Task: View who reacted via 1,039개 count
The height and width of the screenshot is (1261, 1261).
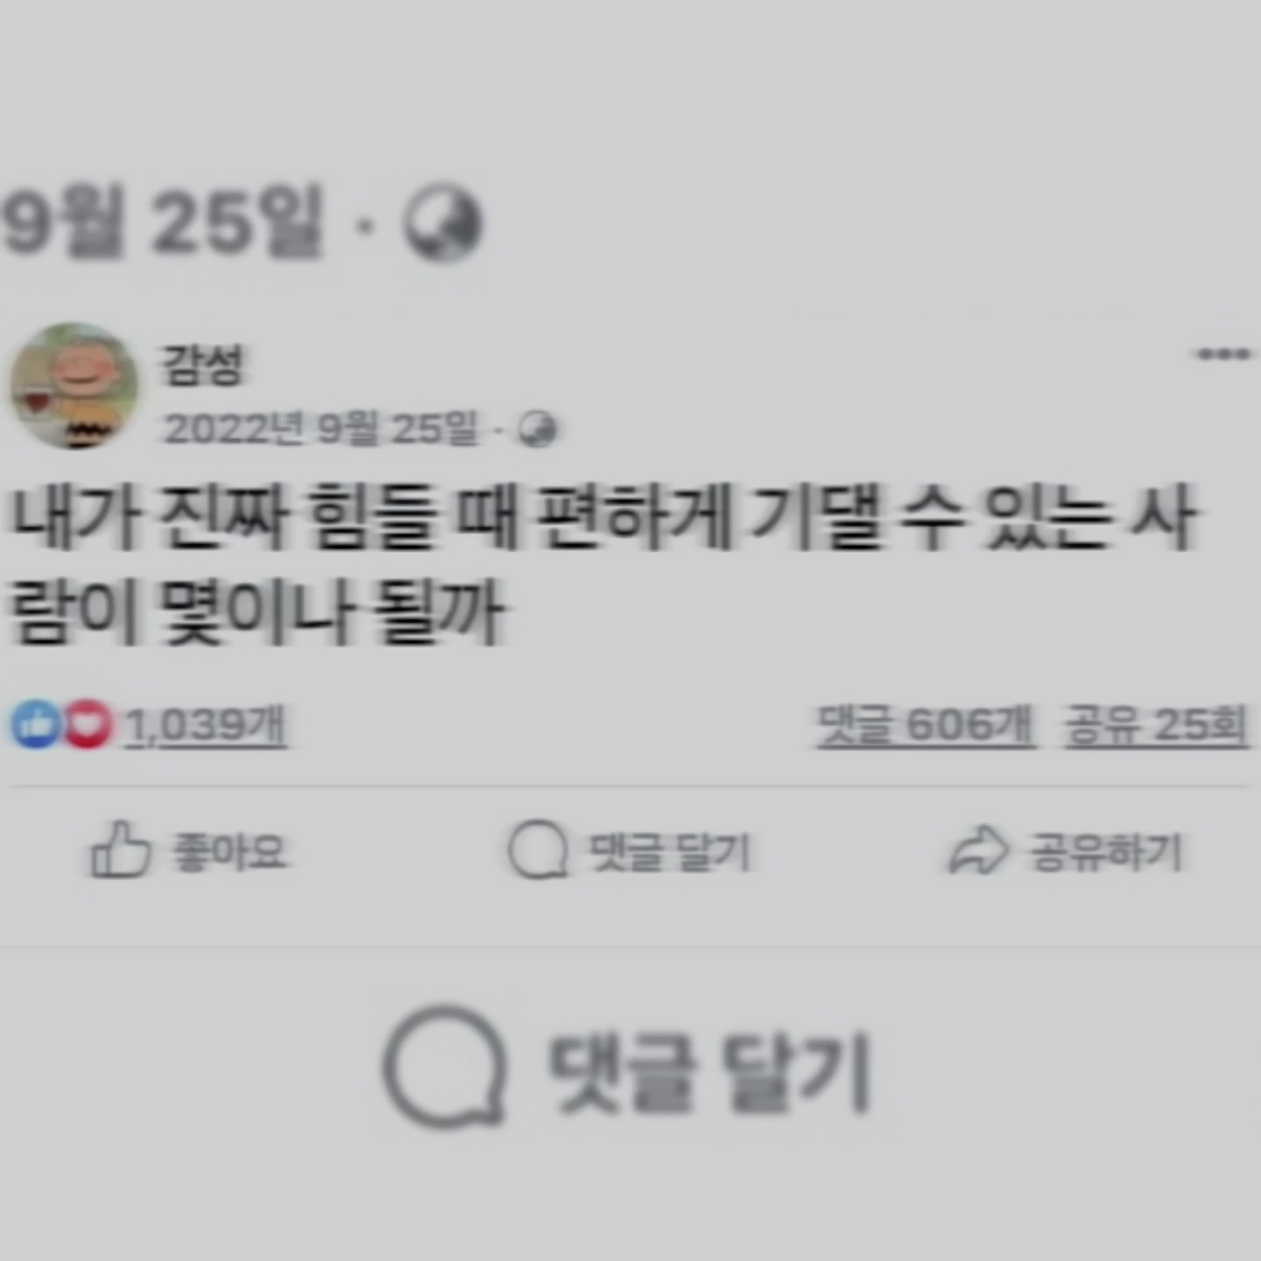Action: (205, 725)
